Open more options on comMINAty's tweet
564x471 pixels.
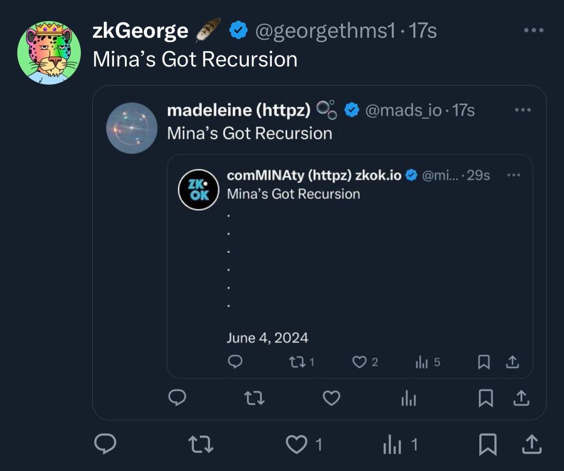click(513, 175)
